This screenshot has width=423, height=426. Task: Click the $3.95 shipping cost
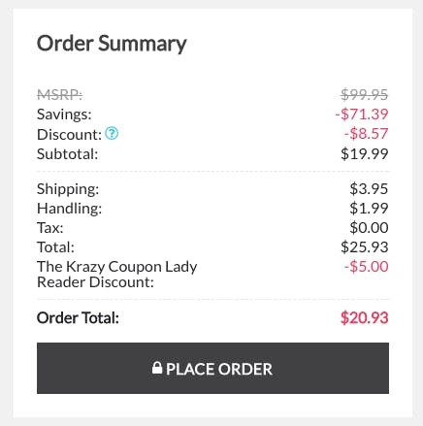(x=369, y=189)
